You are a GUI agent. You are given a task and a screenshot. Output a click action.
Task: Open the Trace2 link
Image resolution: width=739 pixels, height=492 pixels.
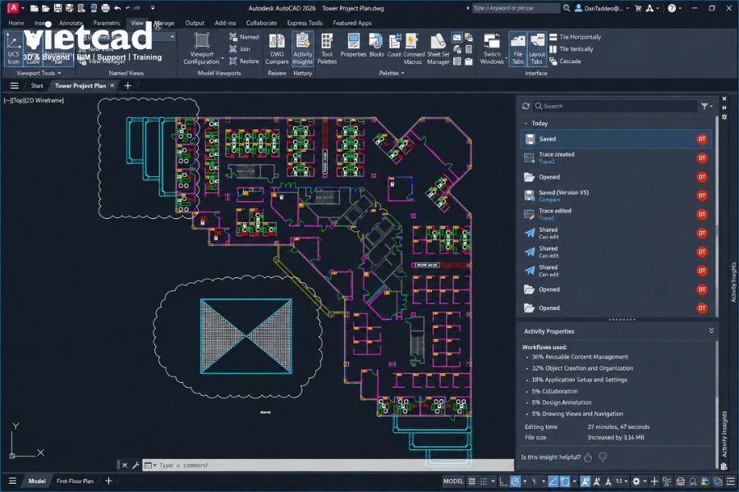click(x=547, y=162)
